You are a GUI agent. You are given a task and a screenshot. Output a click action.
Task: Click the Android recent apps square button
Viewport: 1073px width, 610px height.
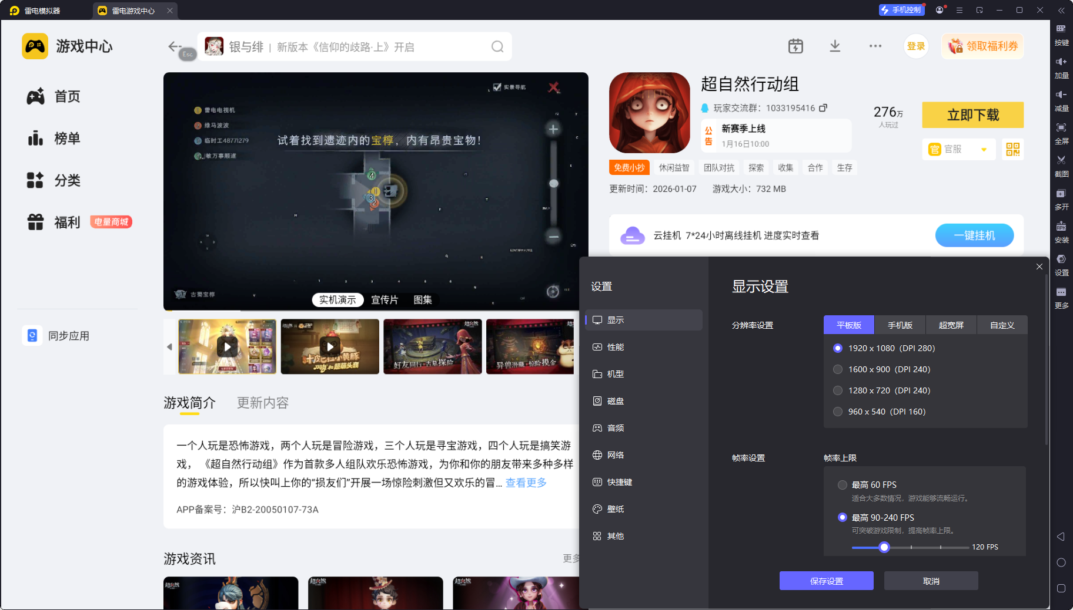click(x=1061, y=588)
